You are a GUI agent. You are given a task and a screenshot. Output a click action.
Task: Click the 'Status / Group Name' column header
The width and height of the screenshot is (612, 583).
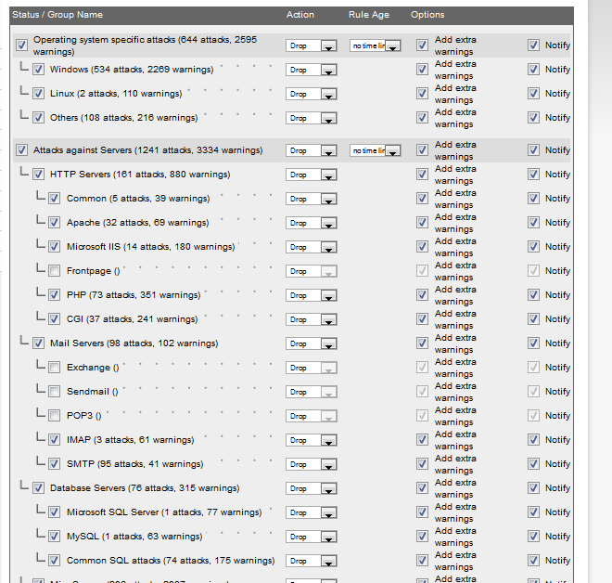tap(57, 15)
